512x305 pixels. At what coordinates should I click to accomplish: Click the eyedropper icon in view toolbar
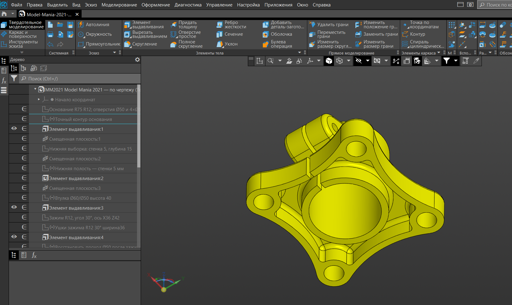point(476,61)
